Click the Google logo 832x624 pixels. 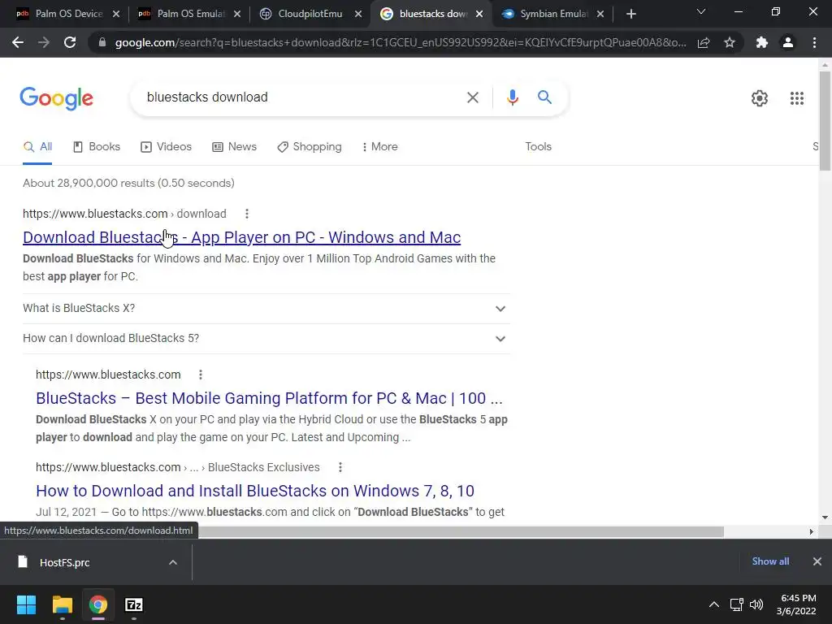pos(56,98)
